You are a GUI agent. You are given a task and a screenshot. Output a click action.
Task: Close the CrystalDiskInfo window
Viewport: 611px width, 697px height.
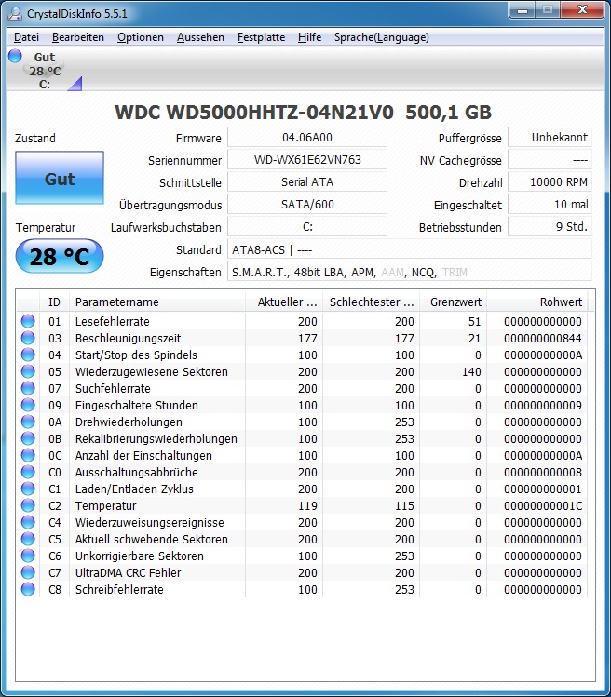[581, 10]
